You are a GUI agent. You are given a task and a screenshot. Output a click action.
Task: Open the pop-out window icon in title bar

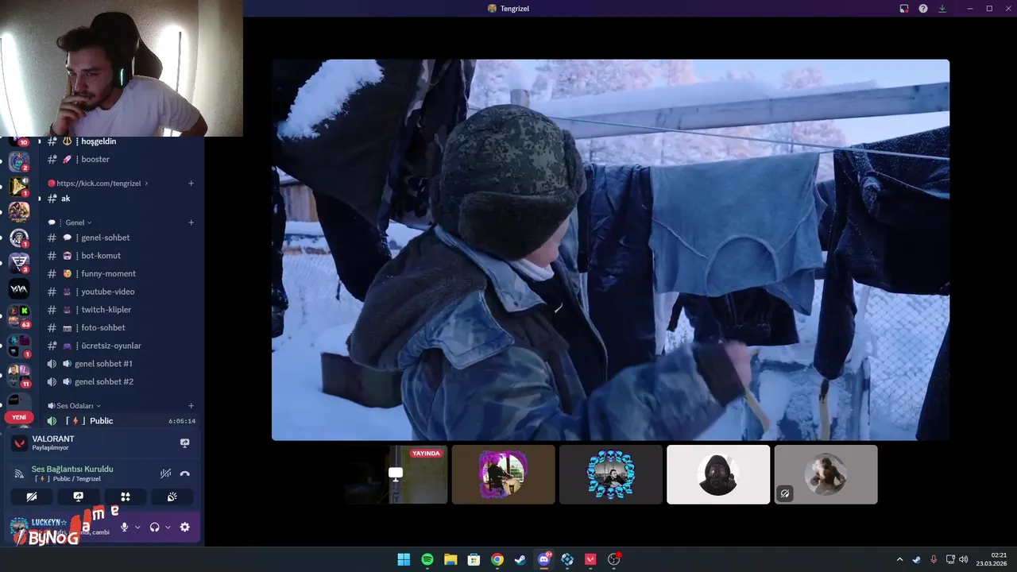tap(904, 9)
